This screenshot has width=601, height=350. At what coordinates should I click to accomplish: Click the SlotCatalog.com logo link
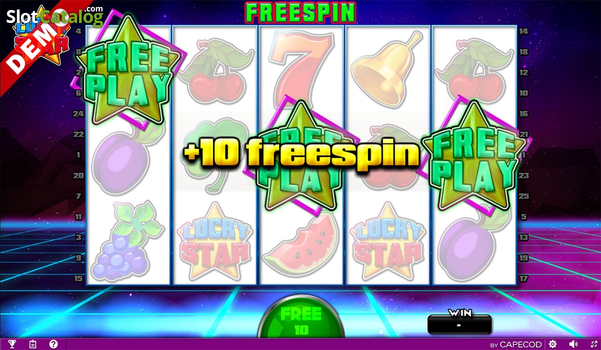coord(55,15)
